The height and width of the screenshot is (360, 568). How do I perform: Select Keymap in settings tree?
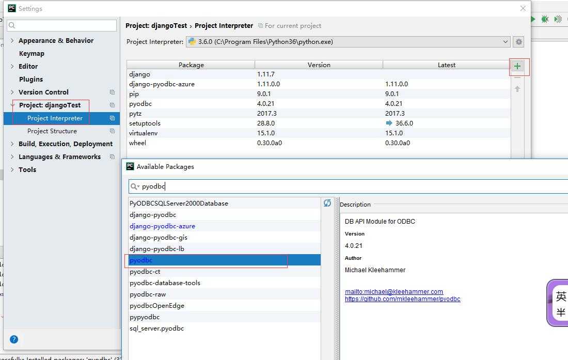31,54
